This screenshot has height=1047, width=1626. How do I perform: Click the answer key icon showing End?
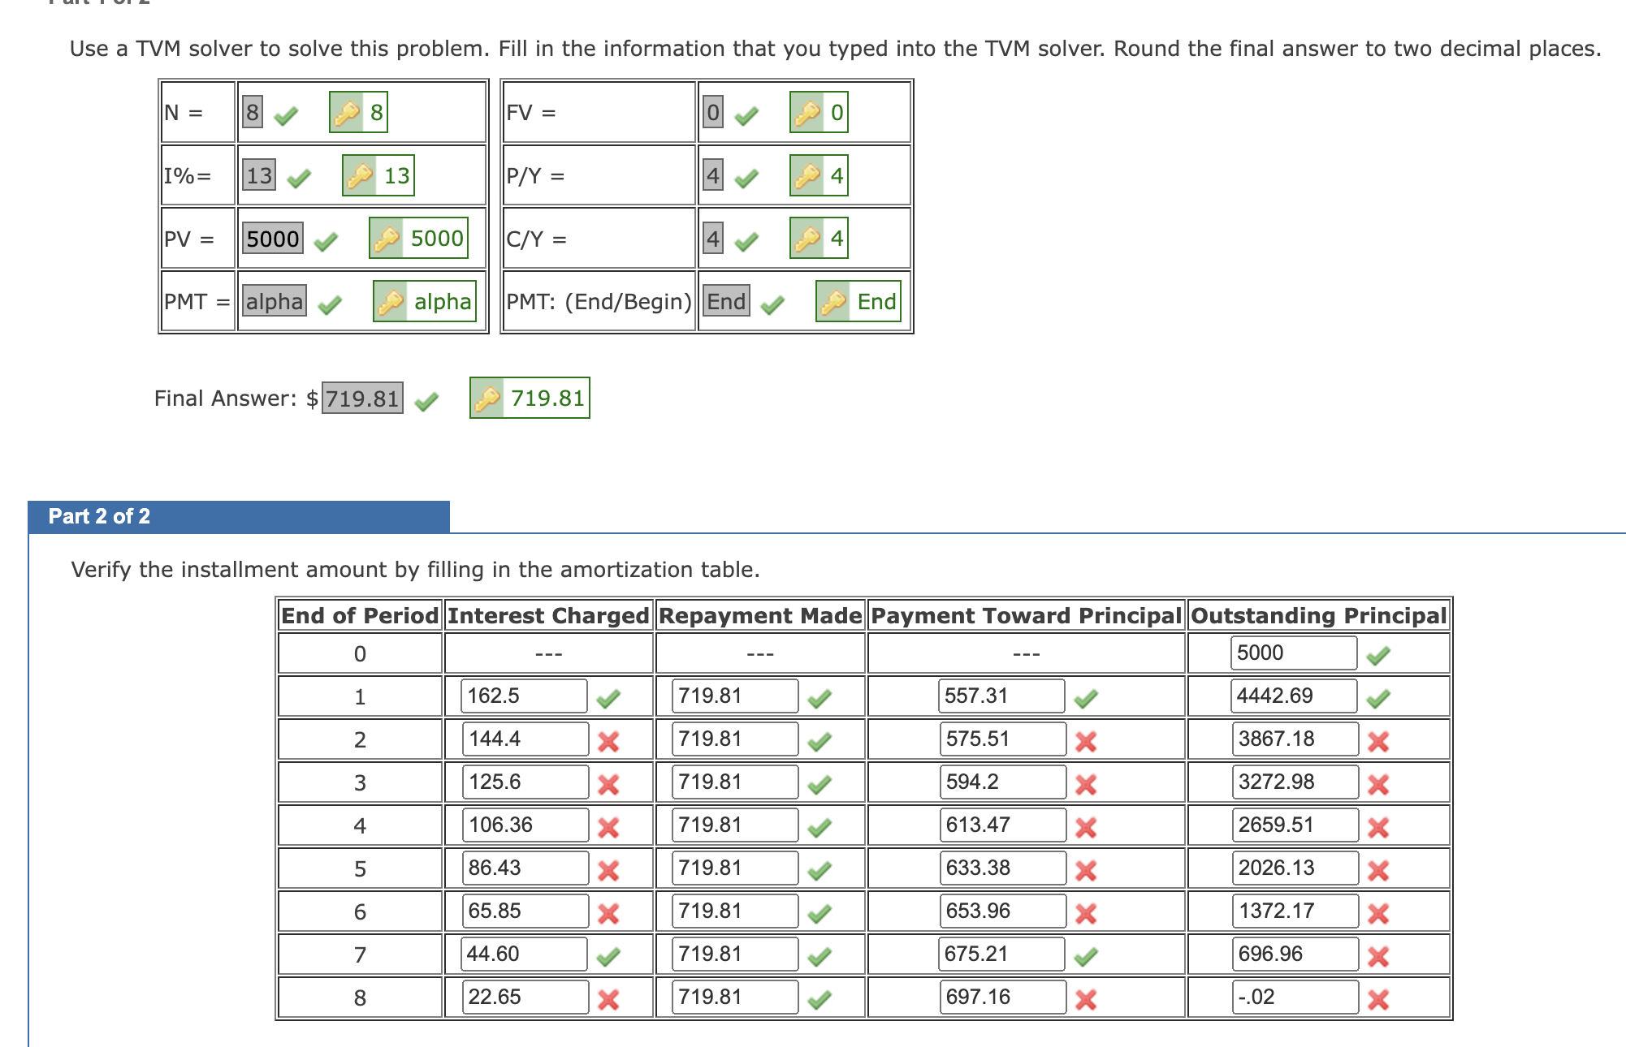834,301
